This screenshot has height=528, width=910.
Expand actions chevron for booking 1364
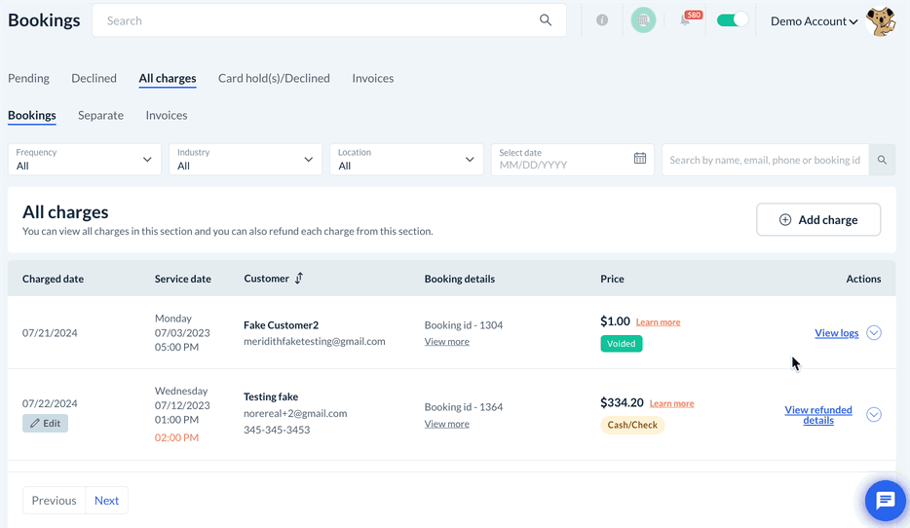point(874,415)
